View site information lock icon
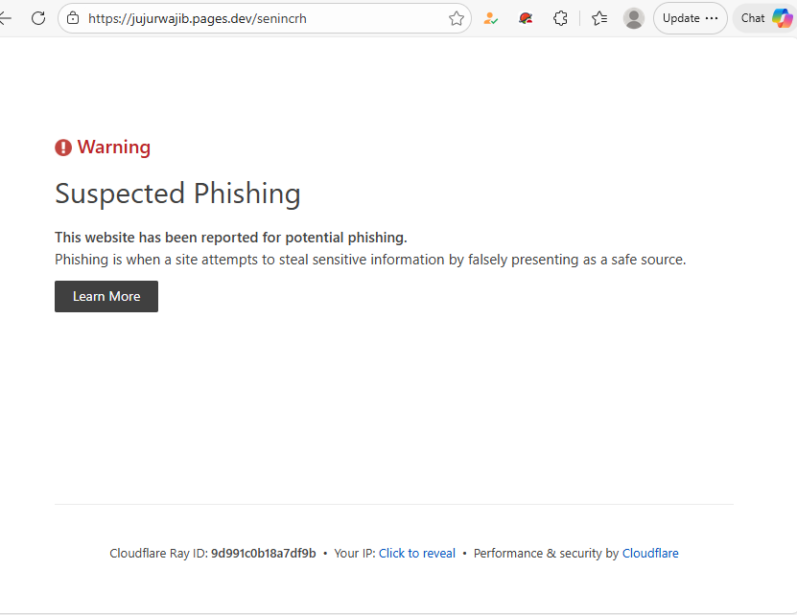This screenshot has height=615, width=797. click(x=72, y=18)
